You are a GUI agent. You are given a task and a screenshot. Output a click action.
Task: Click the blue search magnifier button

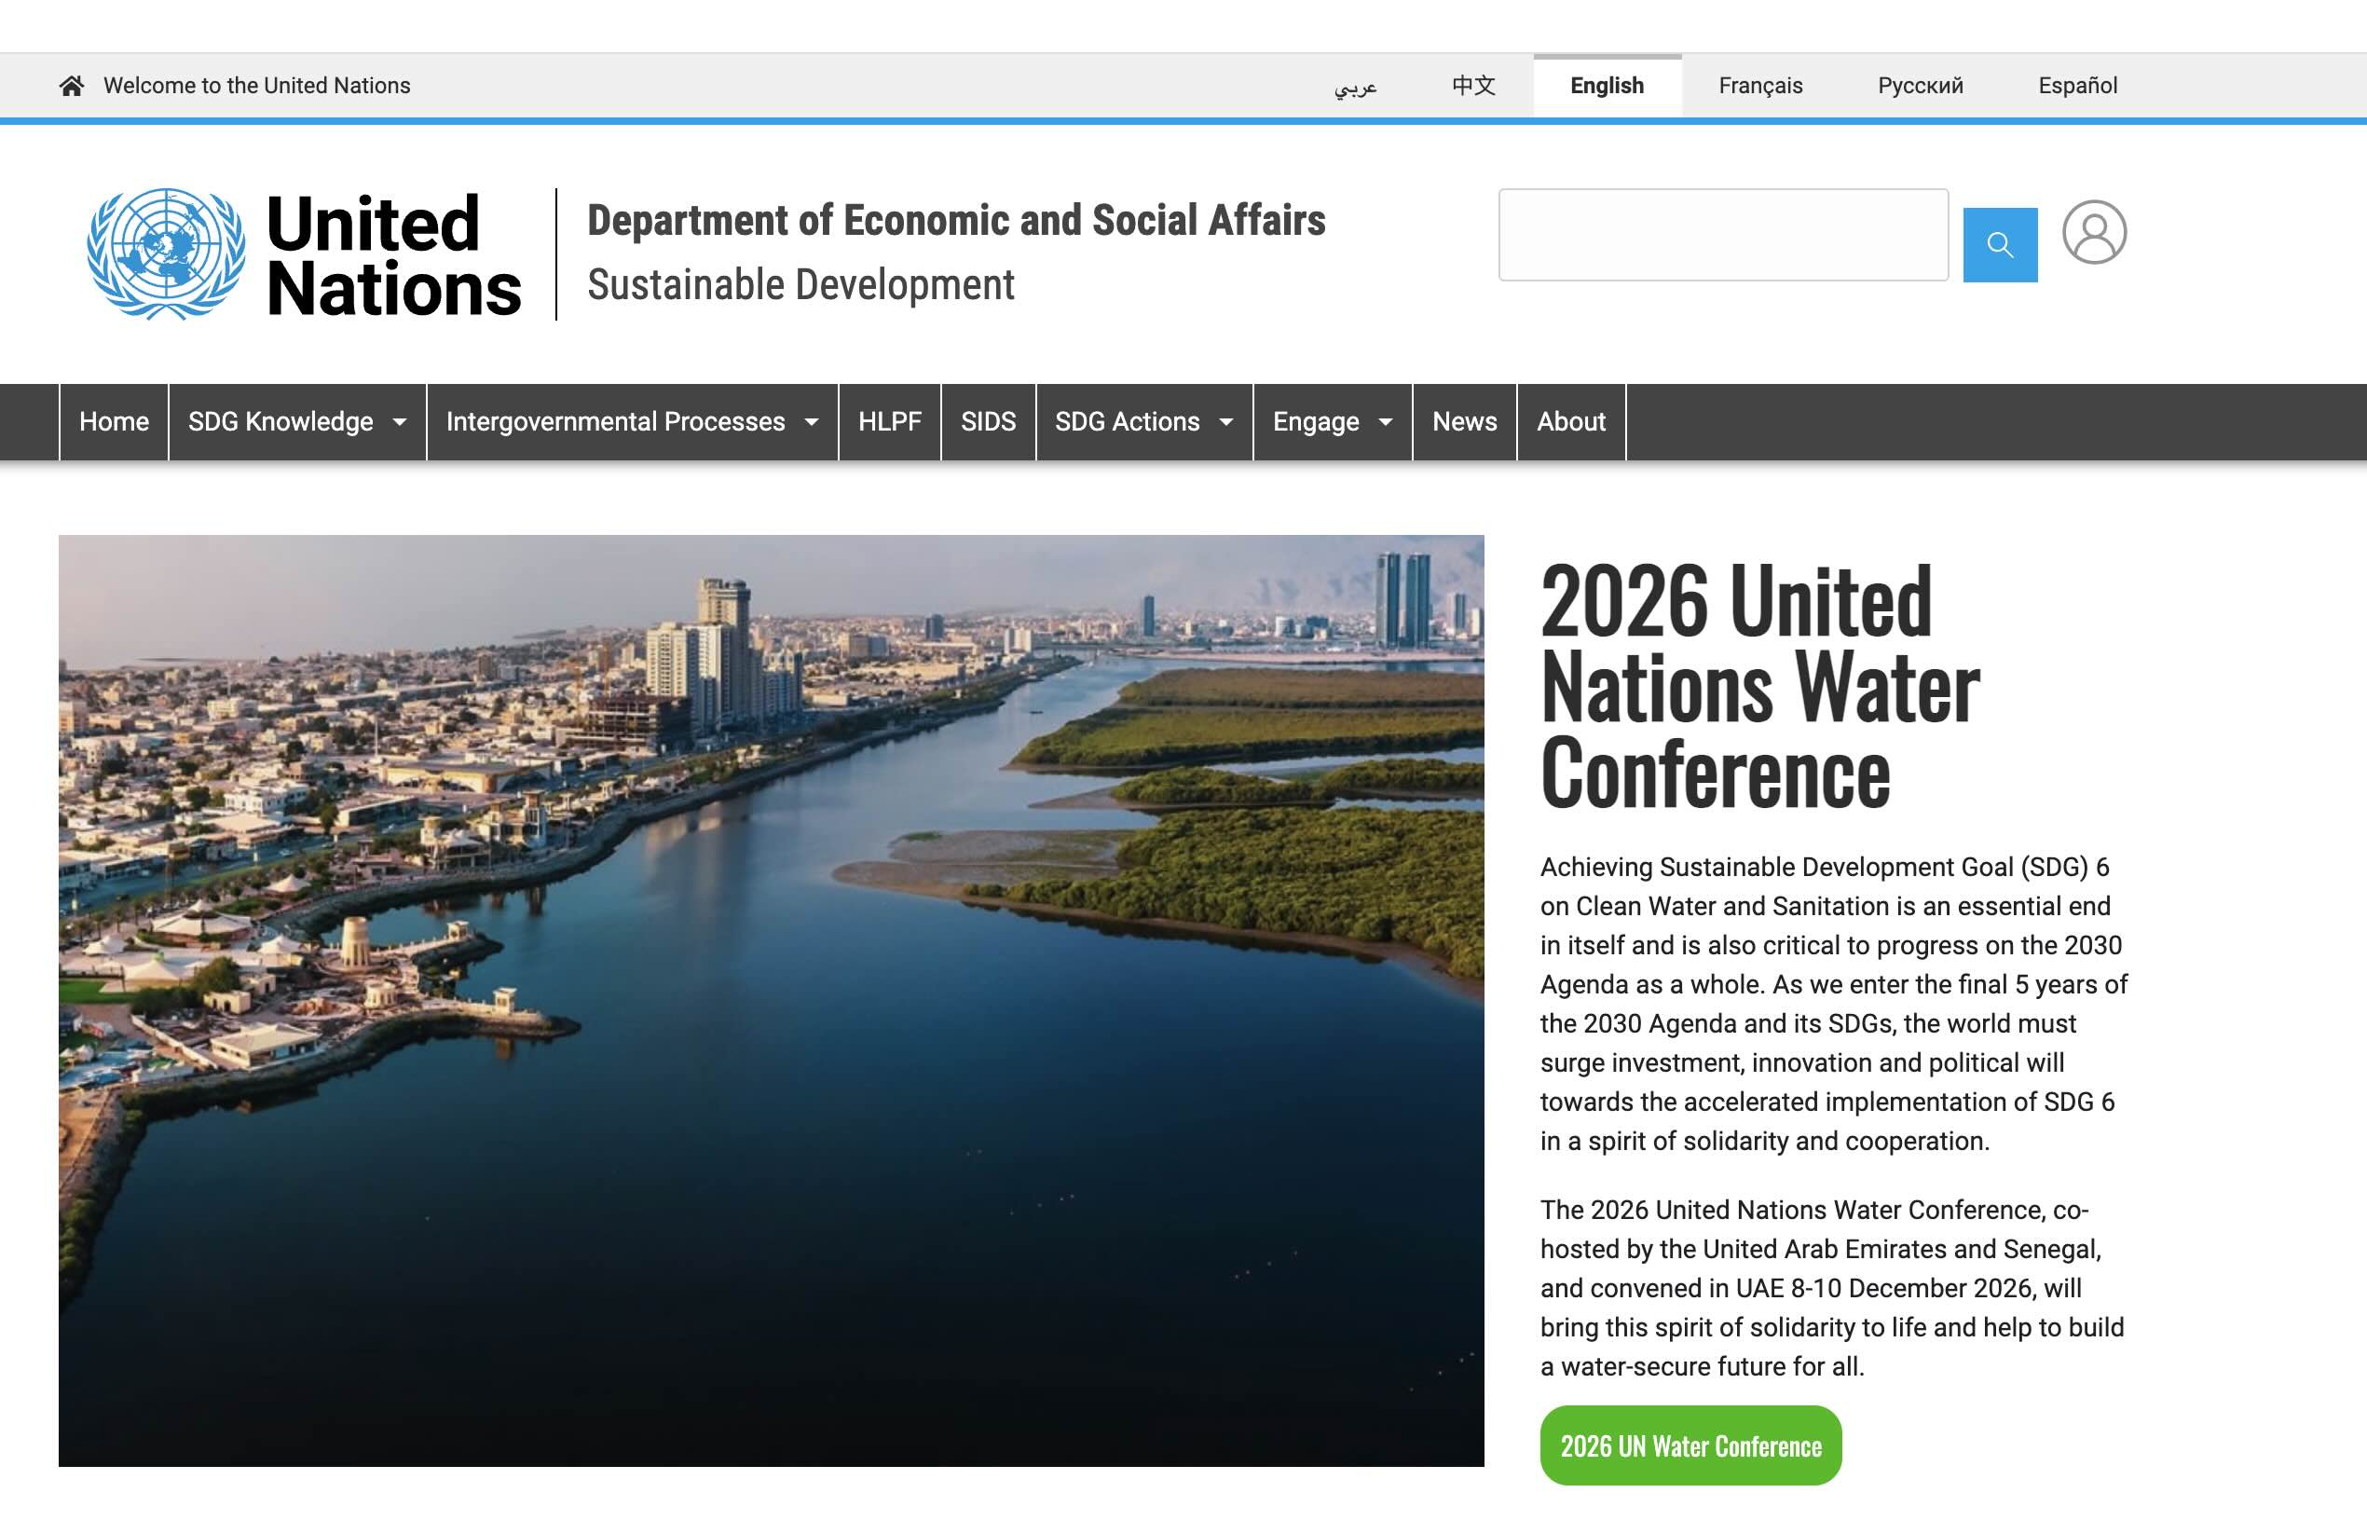click(x=1999, y=245)
